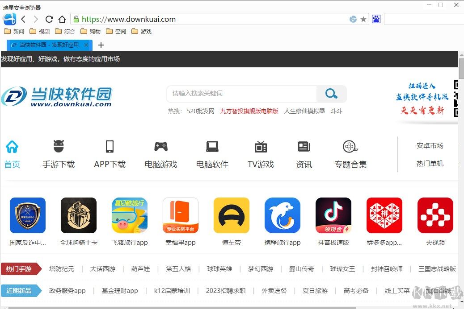464x309 pixels.
Task: Click the browser back arrow
Action: coord(24,20)
